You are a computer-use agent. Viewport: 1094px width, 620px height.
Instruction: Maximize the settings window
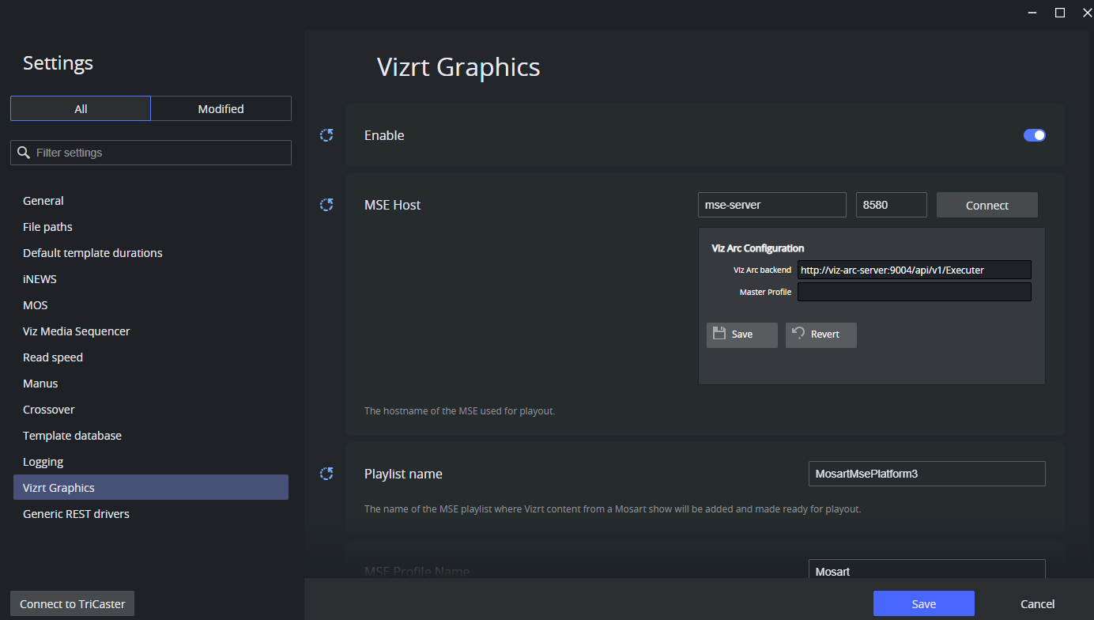pyautogui.click(x=1060, y=12)
